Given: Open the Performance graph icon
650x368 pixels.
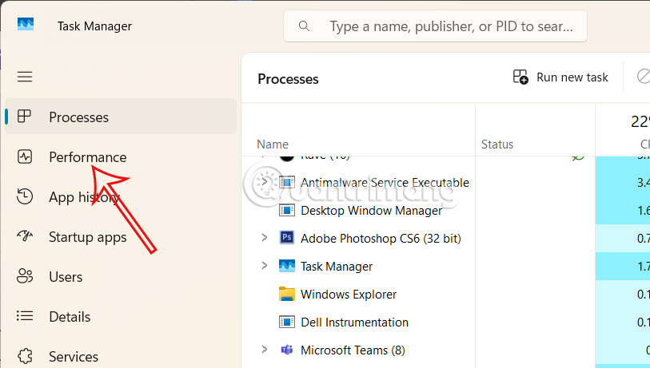Looking at the screenshot, I should [25, 157].
